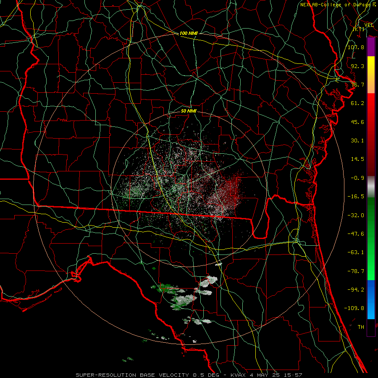Pick the black TH segment of the color bar
This screenshot has height=378, width=378.
coord(371,327)
